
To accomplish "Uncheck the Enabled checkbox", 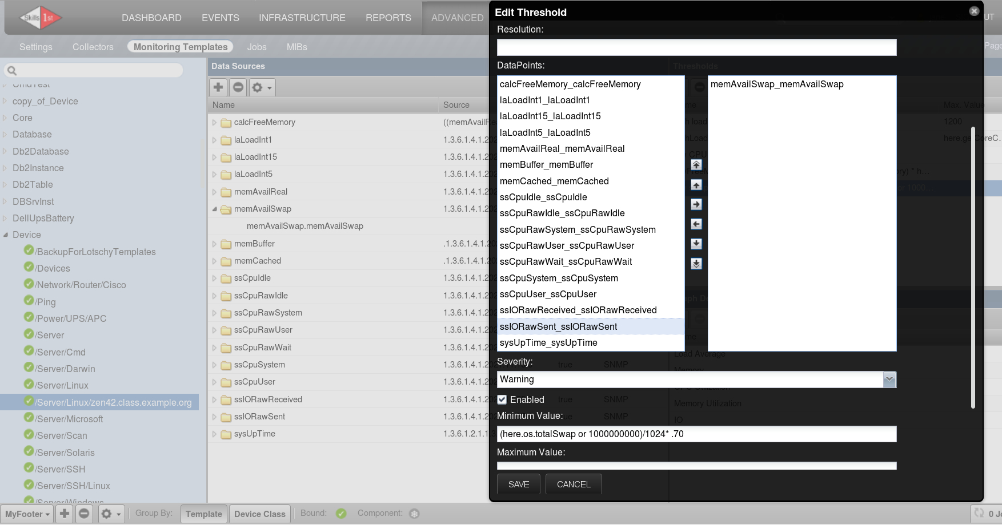I will [502, 399].
